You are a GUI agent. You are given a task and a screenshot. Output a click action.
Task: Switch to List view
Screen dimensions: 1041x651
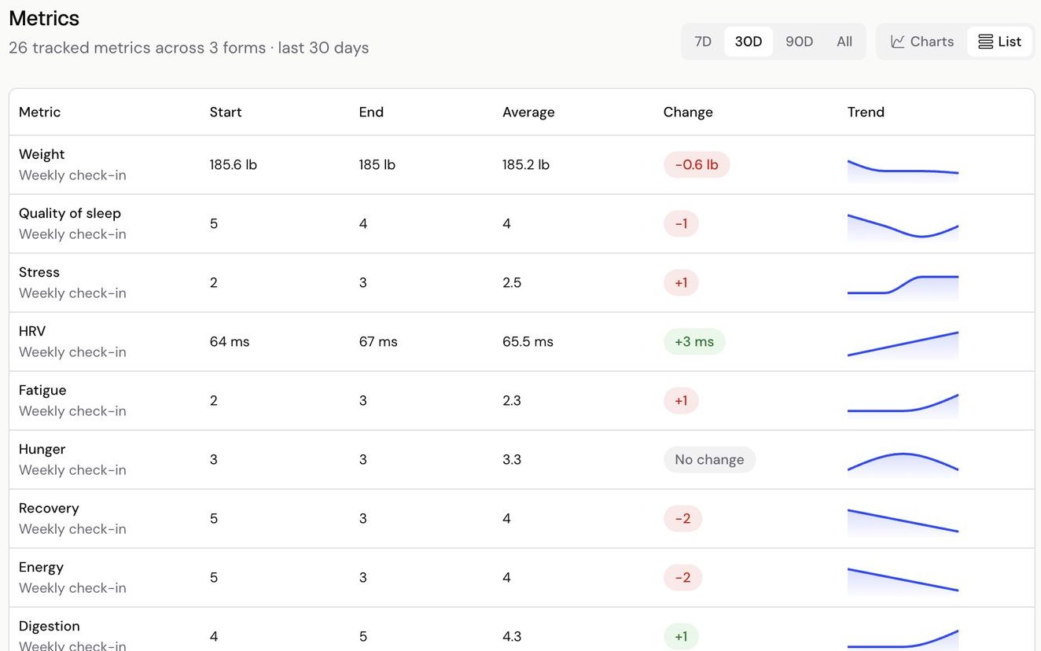pyautogui.click(x=999, y=42)
